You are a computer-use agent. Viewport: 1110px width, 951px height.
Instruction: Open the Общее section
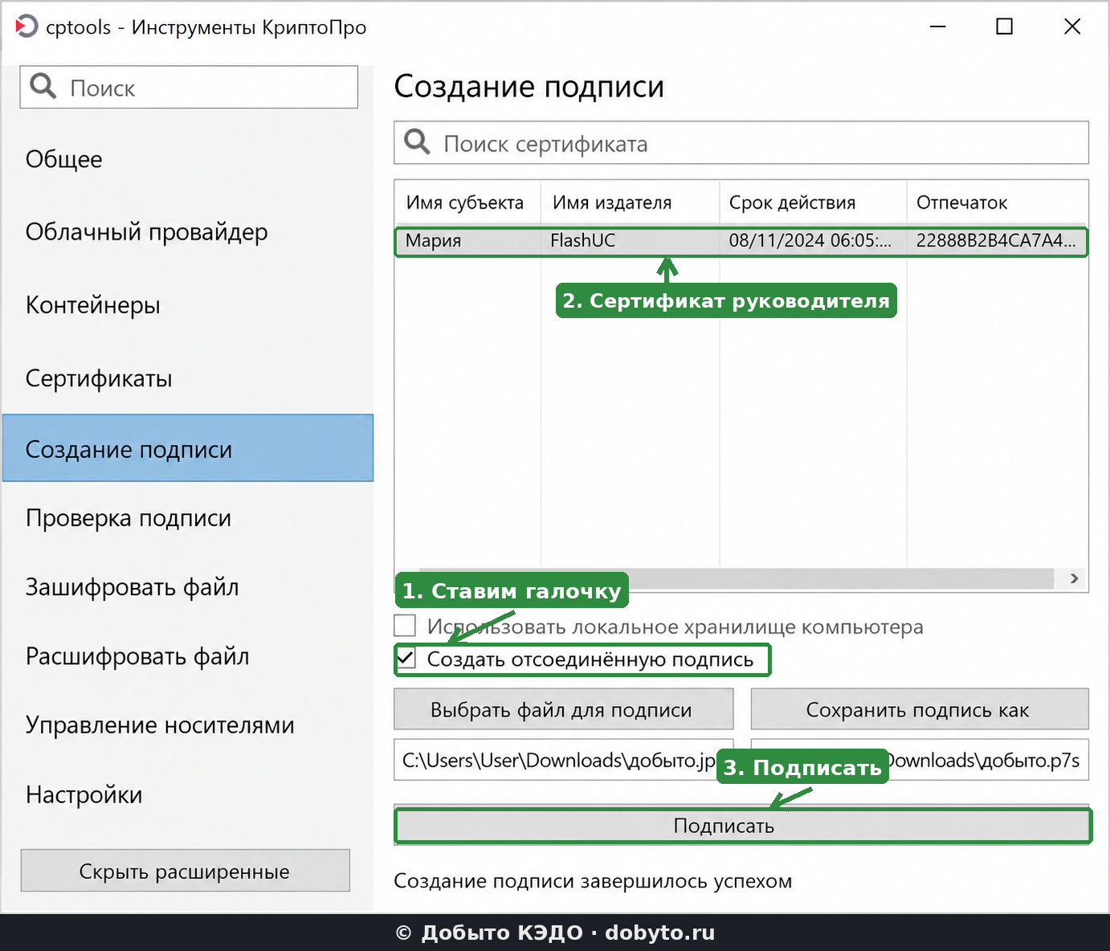pos(188,159)
